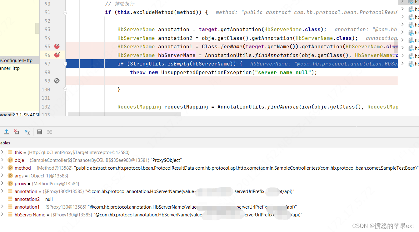Expand the 'this' variable node
The width and height of the screenshot is (419, 232).
2,152
